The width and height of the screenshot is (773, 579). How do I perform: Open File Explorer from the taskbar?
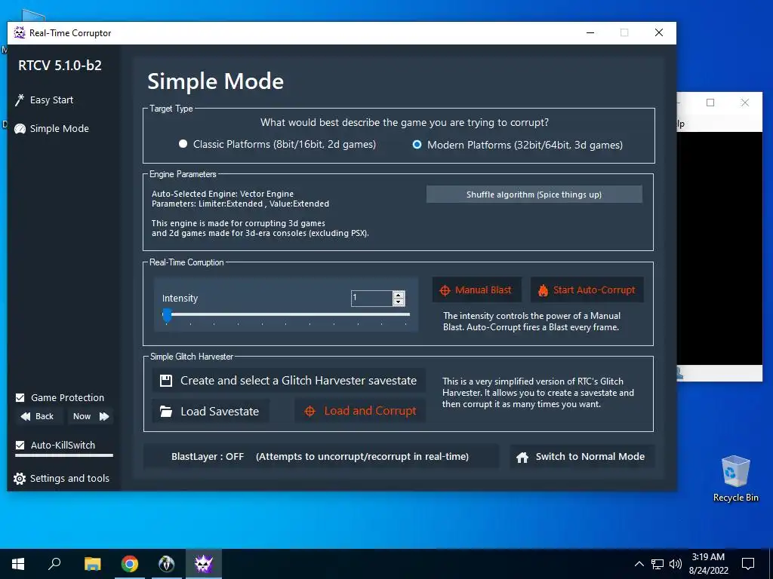[x=92, y=564]
